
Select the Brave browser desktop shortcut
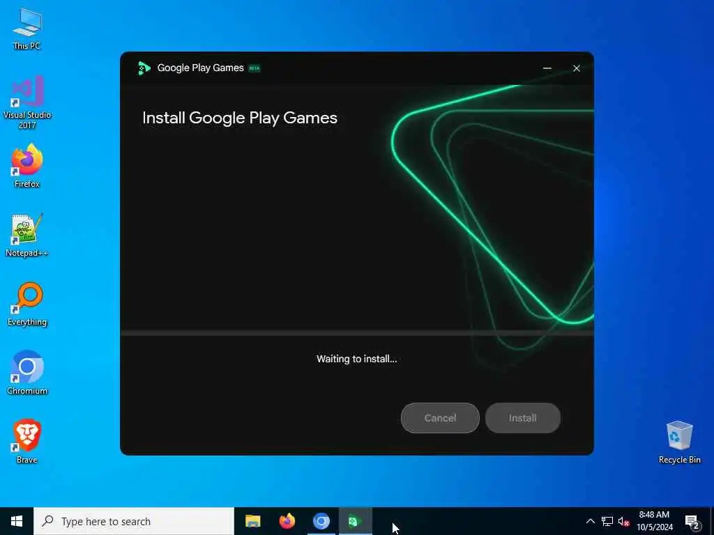point(27,441)
